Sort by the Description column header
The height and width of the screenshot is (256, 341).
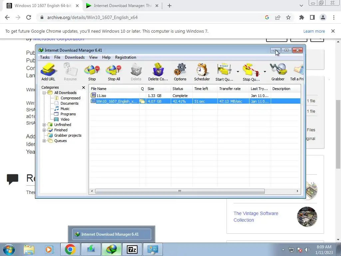point(285,89)
